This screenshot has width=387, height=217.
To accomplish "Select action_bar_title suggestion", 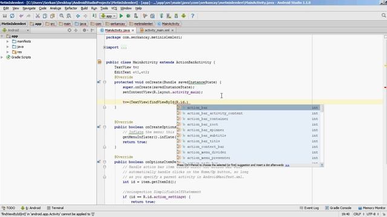I will point(248,141).
